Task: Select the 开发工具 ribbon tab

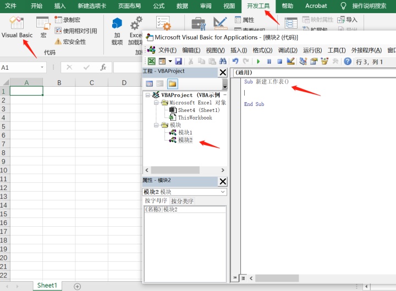Action: click(258, 5)
